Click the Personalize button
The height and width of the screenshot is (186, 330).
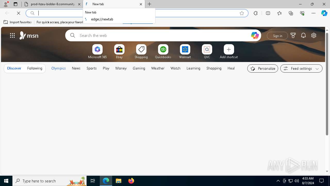(x=263, y=68)
